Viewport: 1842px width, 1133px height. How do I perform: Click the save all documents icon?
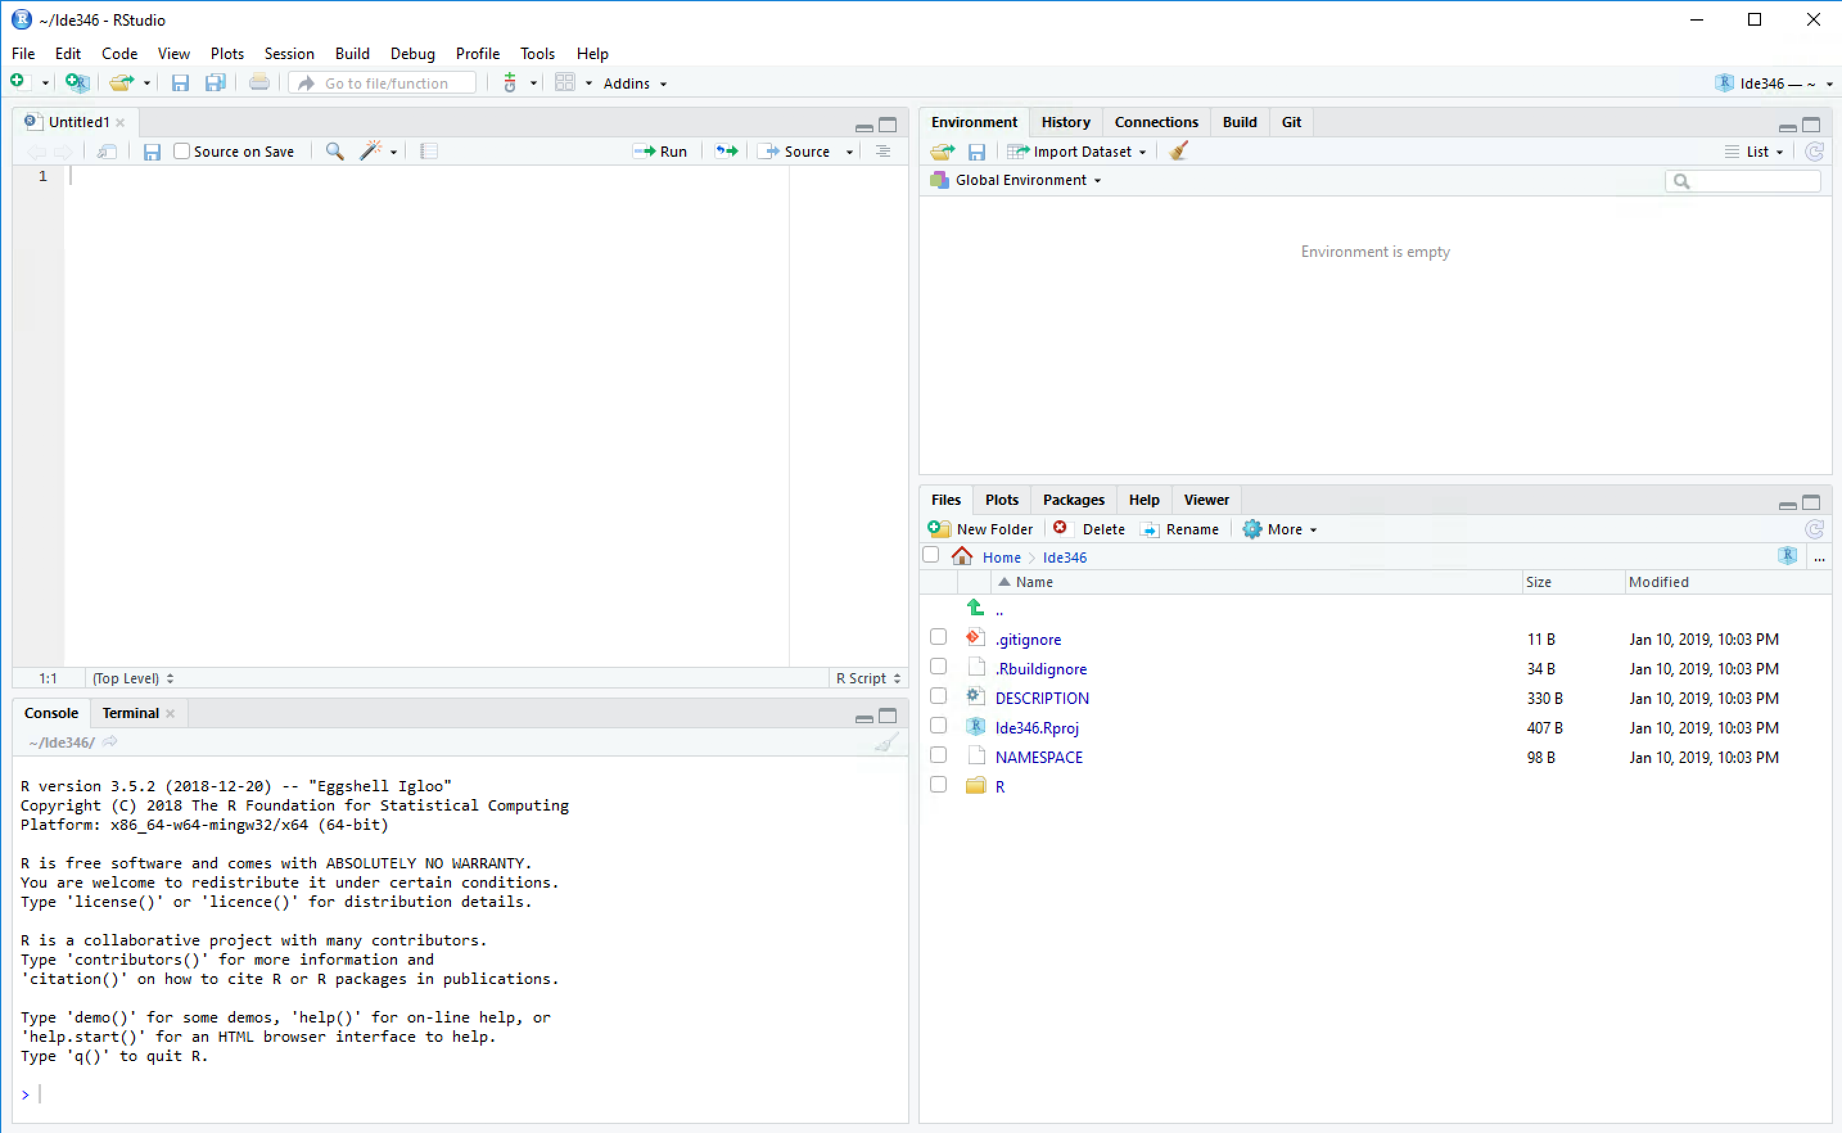pos(216,83)
